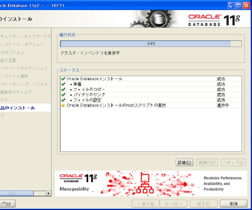This screenshot has height=210, width=252.
Task: Click 成功 status of Oracle Databaseインストール row
Action: (221, 79)
